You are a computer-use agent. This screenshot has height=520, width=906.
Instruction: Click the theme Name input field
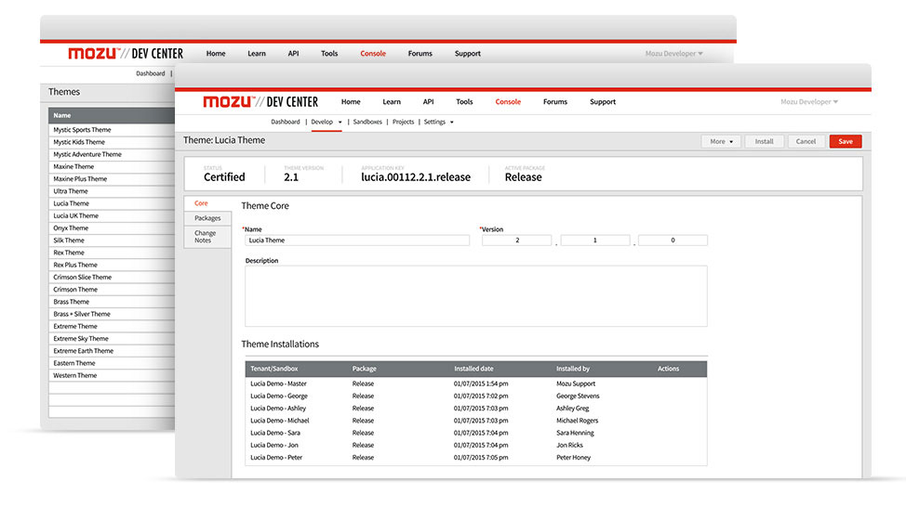[x=357, y=240]
